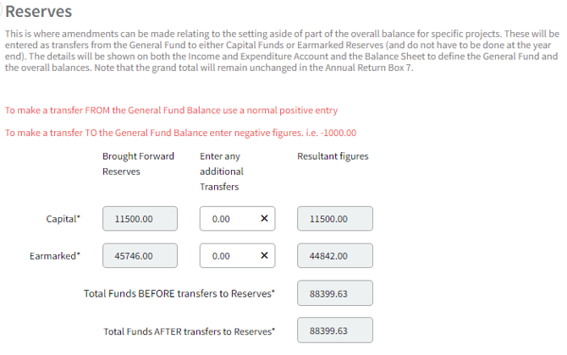Image resolution: width=567 pixels, height=355 pixels.
Task: Click the Capital* row label
Action: (x=63, y=219)
